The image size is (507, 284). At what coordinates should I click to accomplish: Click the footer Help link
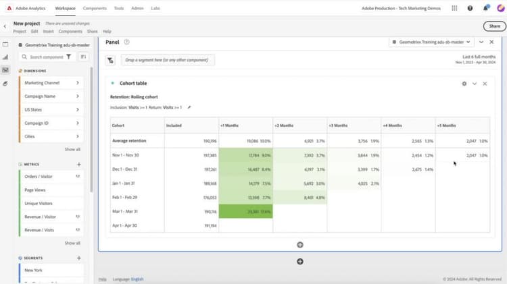102,279
